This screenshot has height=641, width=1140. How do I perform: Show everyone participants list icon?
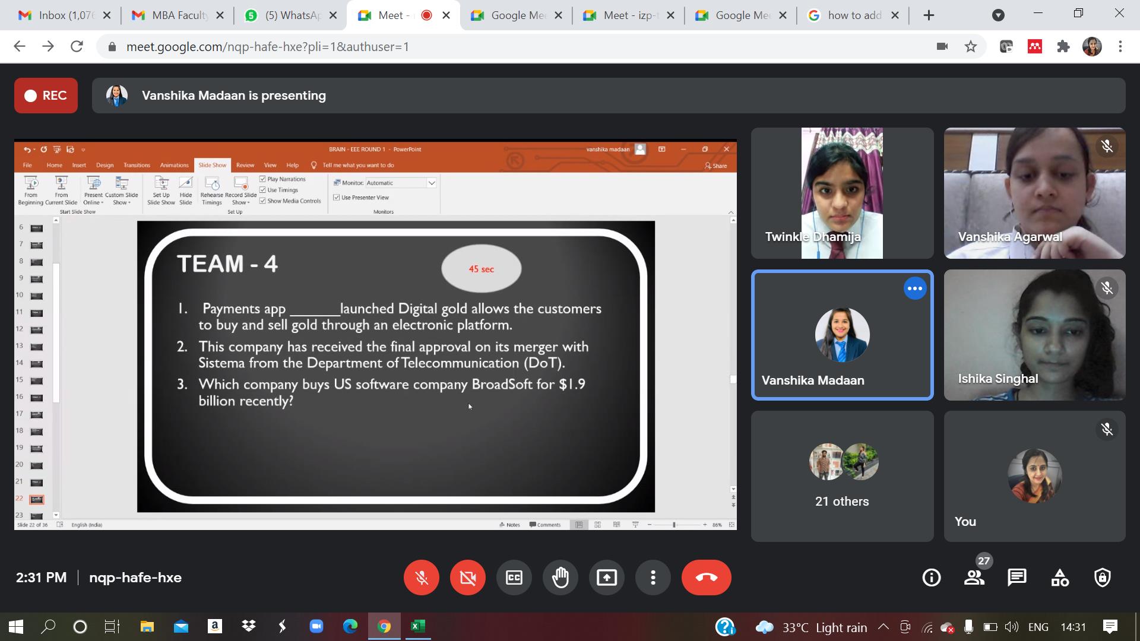(x=974, y=577)
